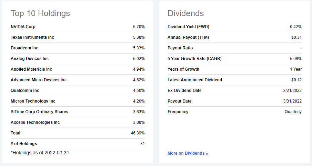Select the Axcelis Technologies Inc holding
312x166 pixels.
35,122
